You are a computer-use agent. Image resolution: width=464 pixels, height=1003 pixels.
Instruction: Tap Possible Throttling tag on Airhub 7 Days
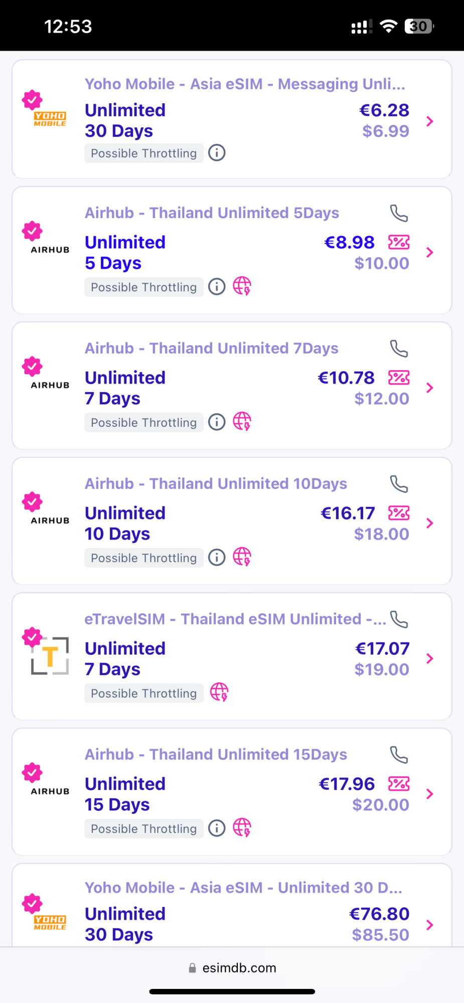pos(143,422)
